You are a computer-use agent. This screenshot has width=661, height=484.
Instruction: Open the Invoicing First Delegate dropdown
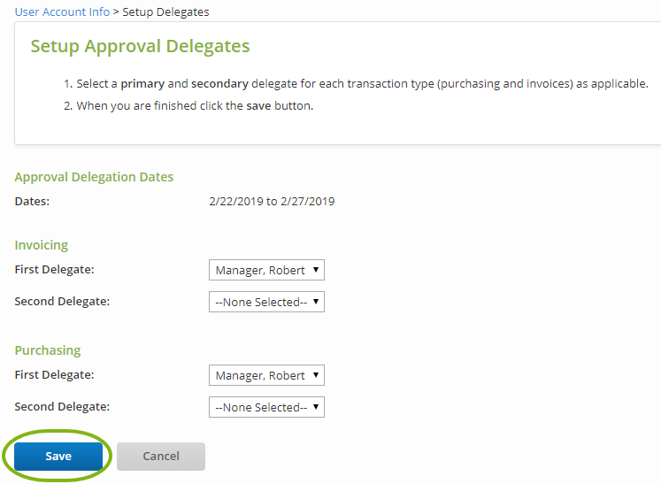266,270
